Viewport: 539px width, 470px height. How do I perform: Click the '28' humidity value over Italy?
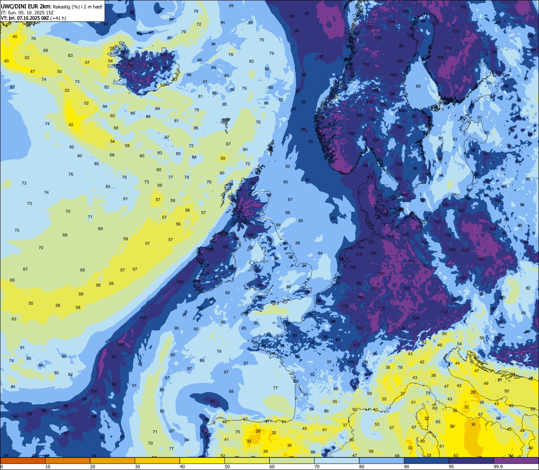[473, 392]
